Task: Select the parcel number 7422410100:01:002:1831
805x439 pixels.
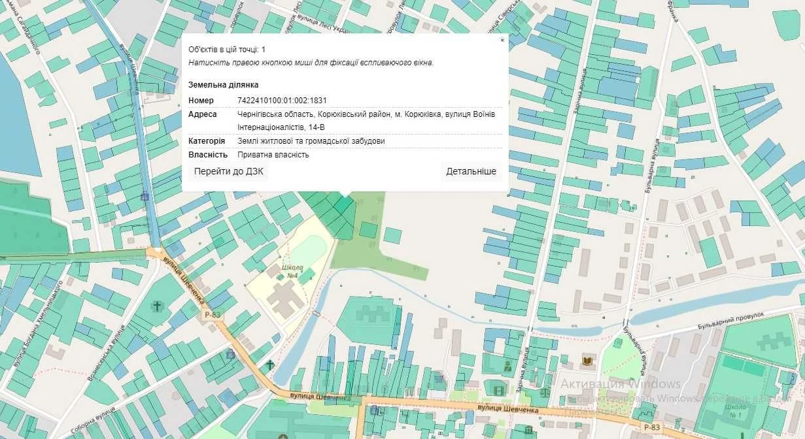Action: click(x=282, y=101)
